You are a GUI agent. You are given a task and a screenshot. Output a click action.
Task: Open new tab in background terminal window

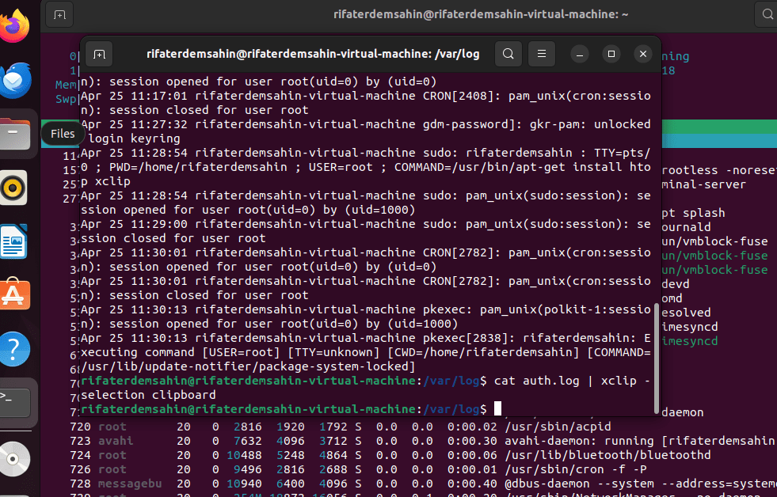coord(59,15)
